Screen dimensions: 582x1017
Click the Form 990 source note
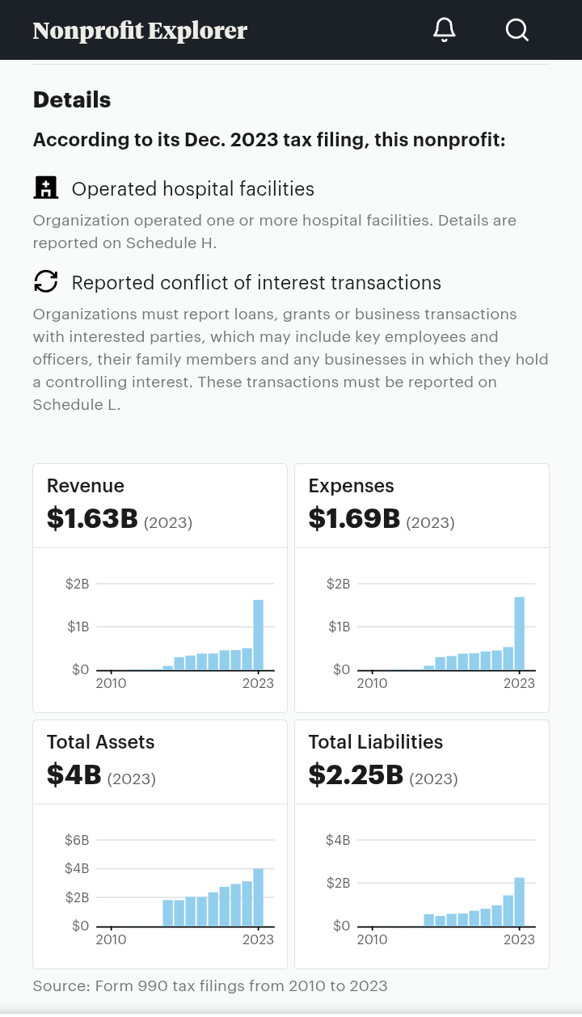pos(210,986)
